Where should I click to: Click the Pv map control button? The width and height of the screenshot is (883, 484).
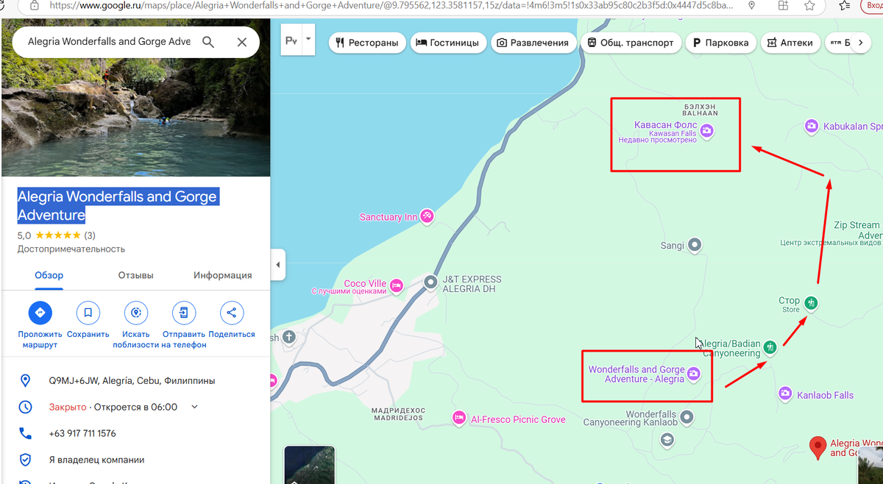(x=292, y=41)
